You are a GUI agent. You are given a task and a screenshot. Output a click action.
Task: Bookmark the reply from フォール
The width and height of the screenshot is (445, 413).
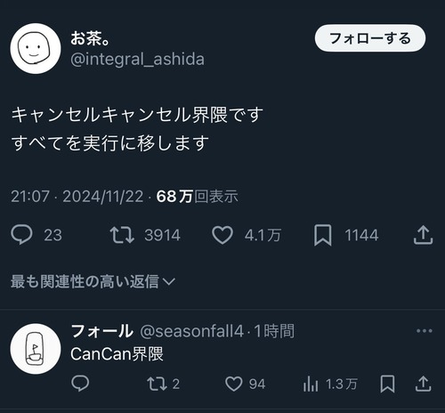387,384
